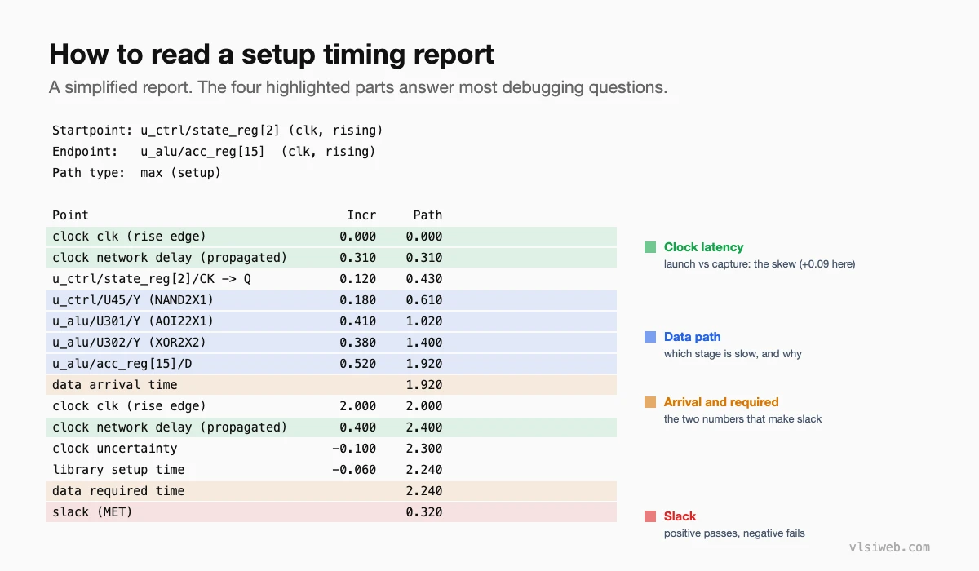The height and width of the screenshot is (571, 979).
Task: Click the 'clock uncertainty' row label
Action: 114,449
